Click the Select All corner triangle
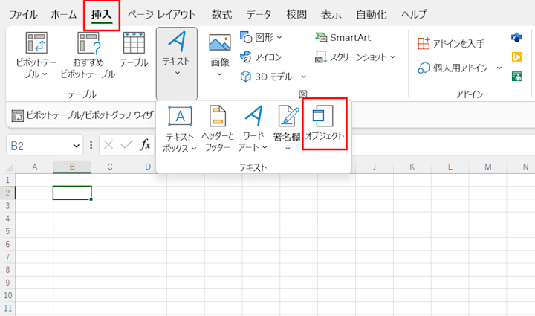 pyautogui.click(x=9, y=167)
